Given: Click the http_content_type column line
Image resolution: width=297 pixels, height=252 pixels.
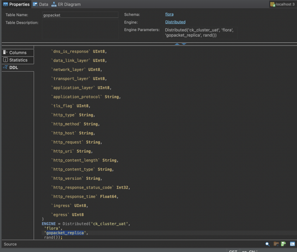Looking at the screenshot, I should click(x=82, y=169).
